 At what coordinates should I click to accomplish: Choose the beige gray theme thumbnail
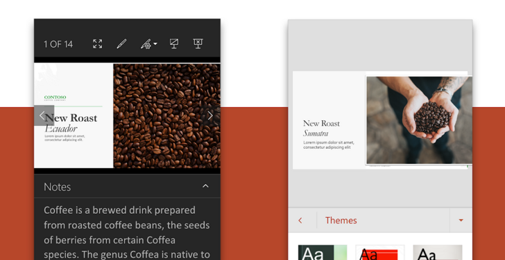[438, 252]
